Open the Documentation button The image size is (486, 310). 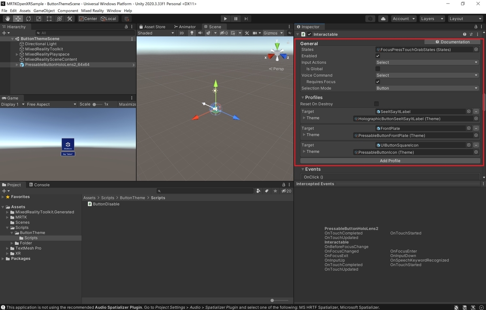452,42
